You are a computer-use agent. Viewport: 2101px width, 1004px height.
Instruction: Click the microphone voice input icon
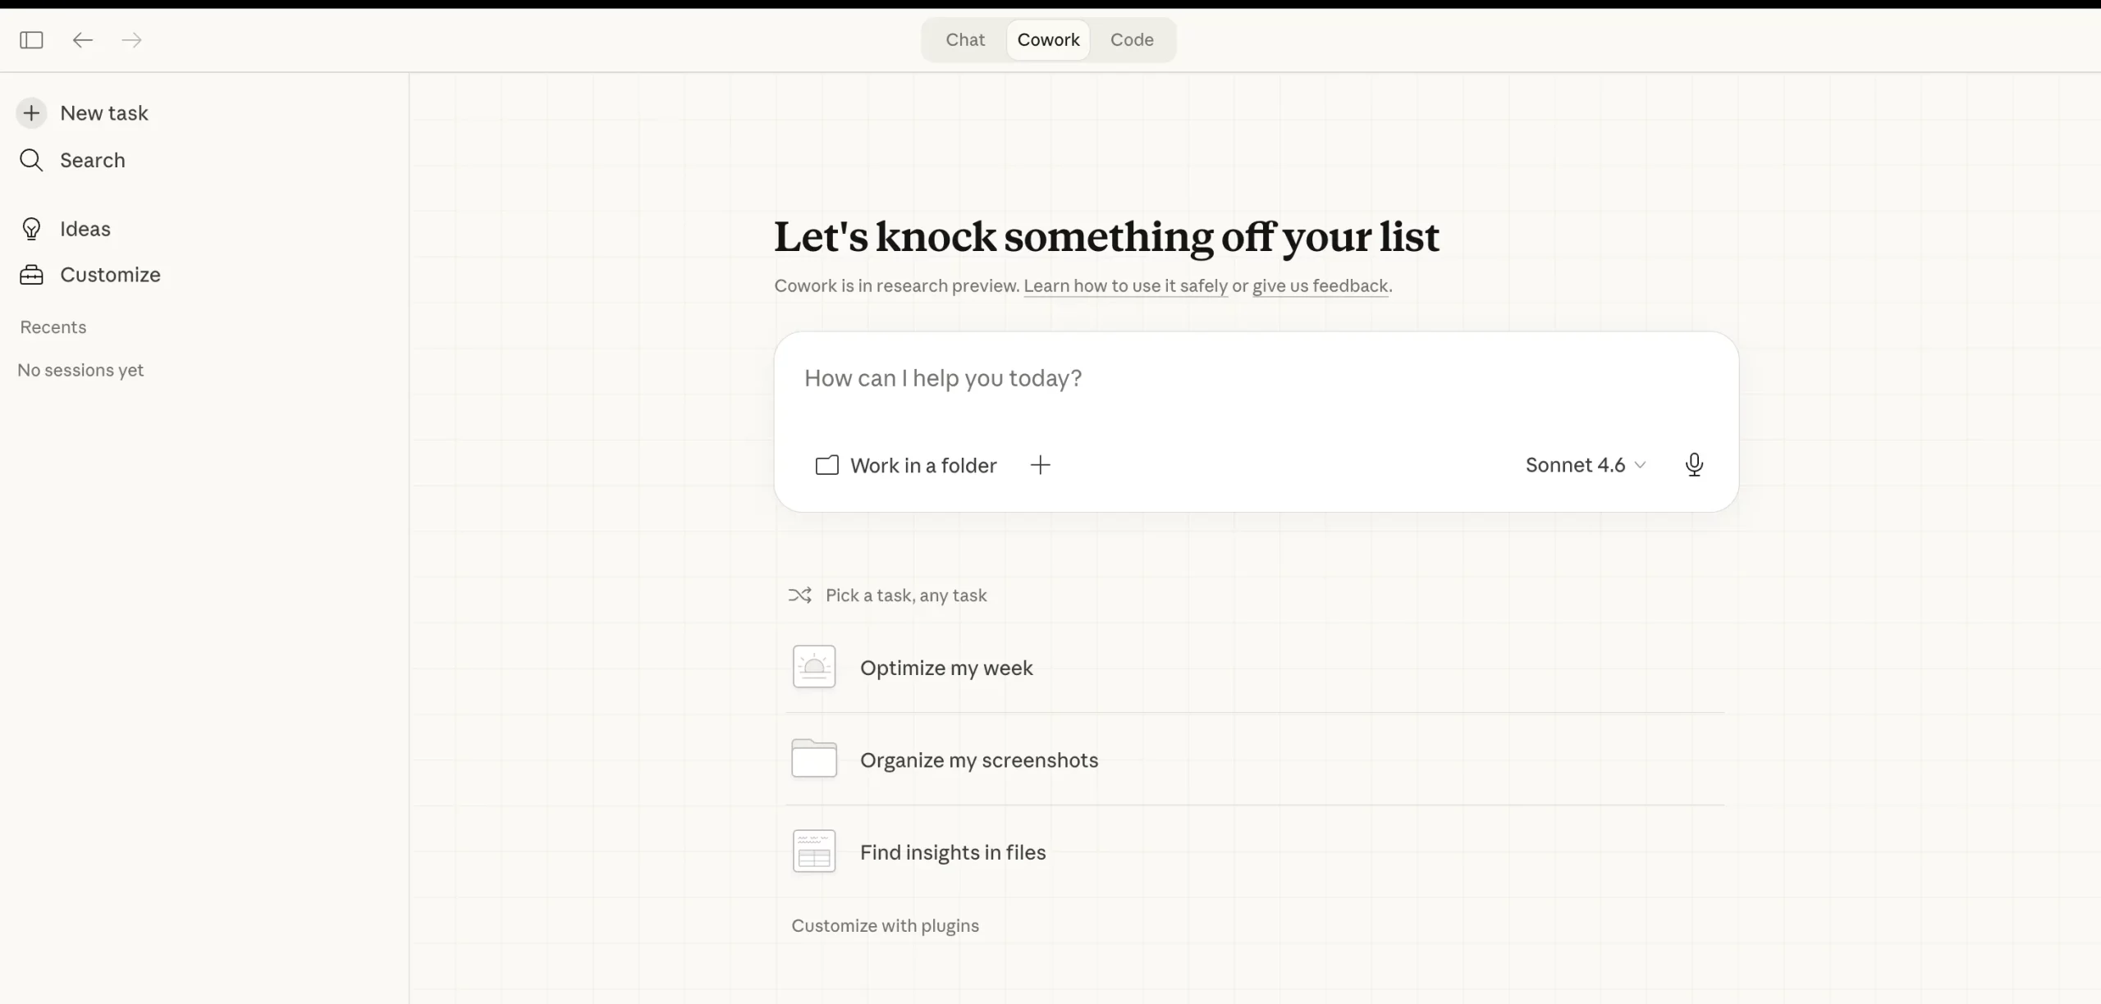coord(1693,464)
